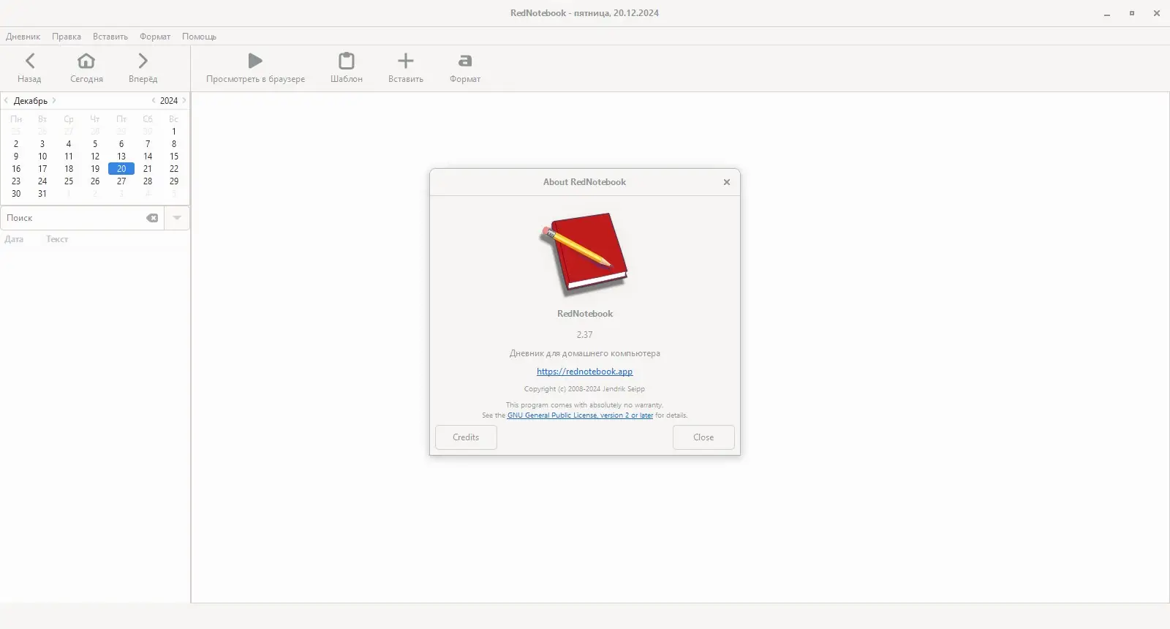Image resolution: width=1170 pixels, height=629 pixels.
Task: Go to the previous month before Декабрь
Action: pyautogui.click(x=6, y=100)
